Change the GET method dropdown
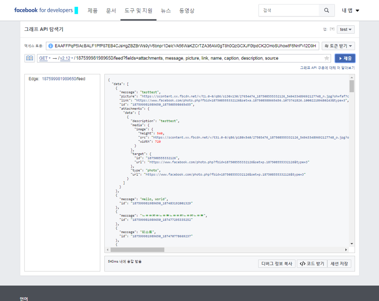The width and height of the screenshot is (379, 301). 45,58
